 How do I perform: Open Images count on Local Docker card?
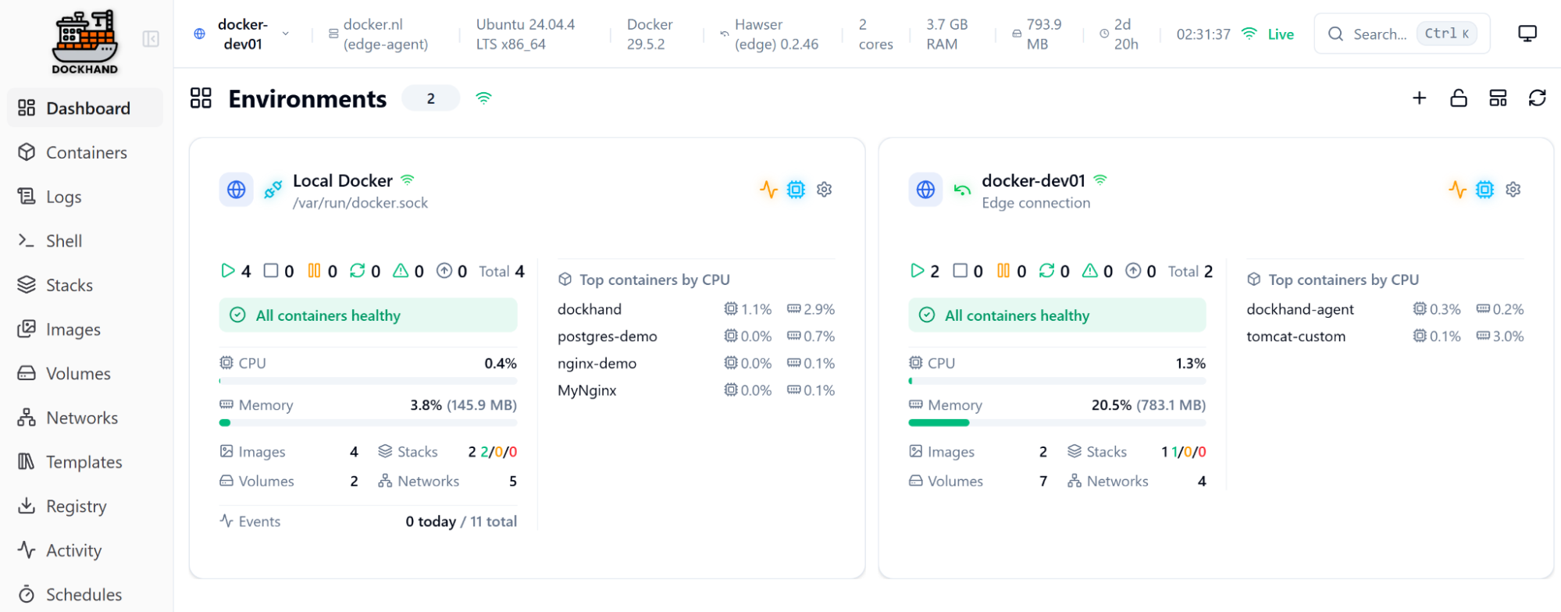pyautogui.click(x=289, y=452)
